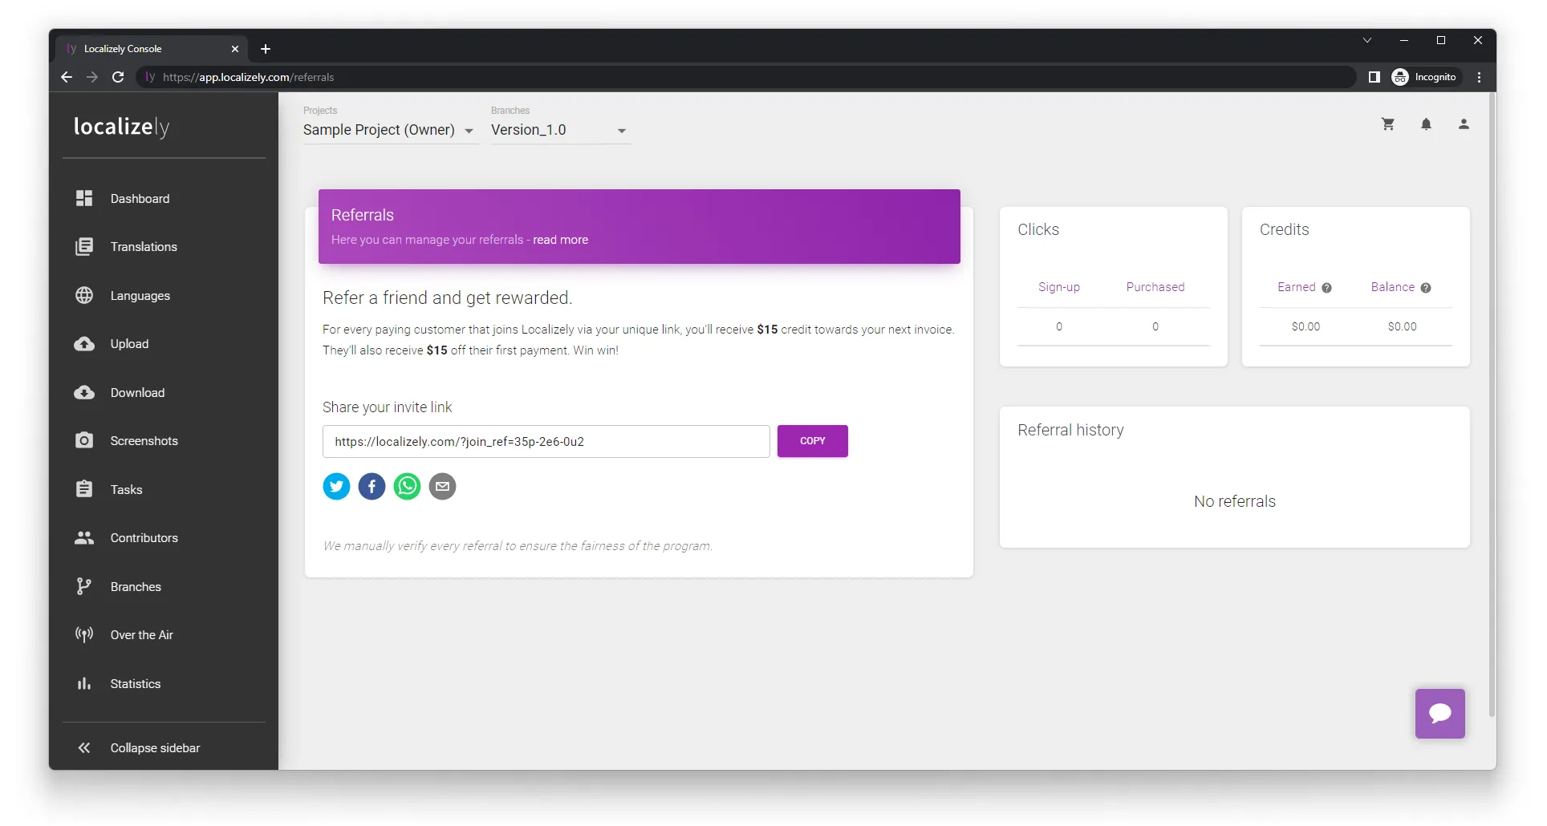The height and width of the screenshot is (826, 1547).
Task: Click the Contributors people icon
Action: tap(84, 537)
